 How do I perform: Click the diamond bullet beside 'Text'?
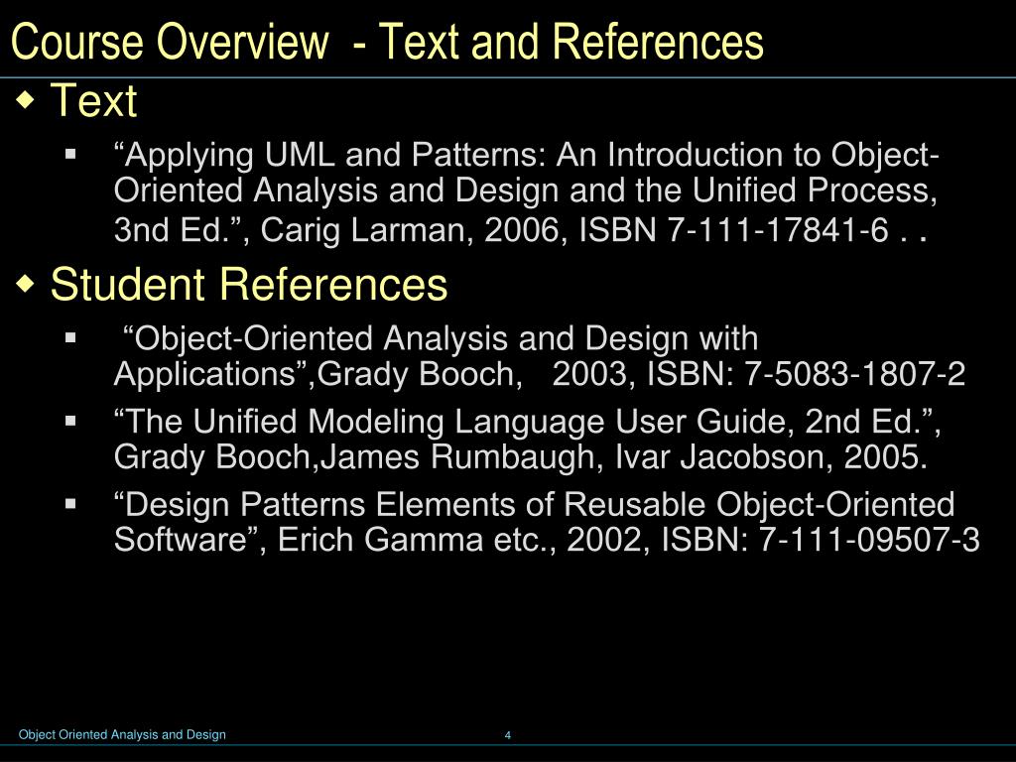[24, 100]
